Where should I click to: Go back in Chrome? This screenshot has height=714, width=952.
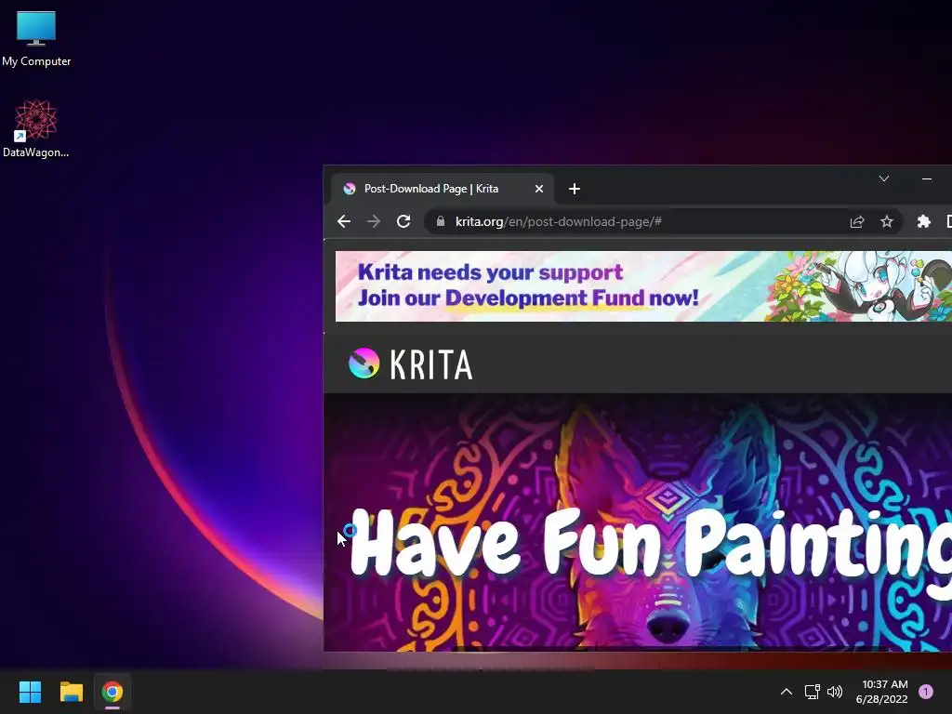pos(344,221)
